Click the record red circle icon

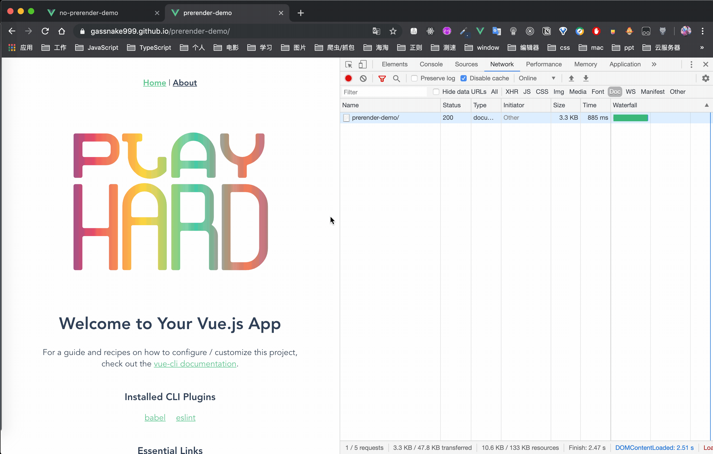348,78
